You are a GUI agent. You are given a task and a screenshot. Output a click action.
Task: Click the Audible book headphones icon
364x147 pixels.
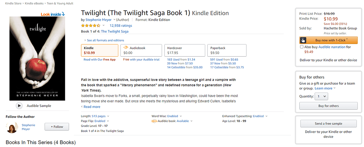tap(154, 121)
